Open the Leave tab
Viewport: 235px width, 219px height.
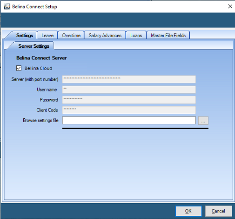coord(47,35)
